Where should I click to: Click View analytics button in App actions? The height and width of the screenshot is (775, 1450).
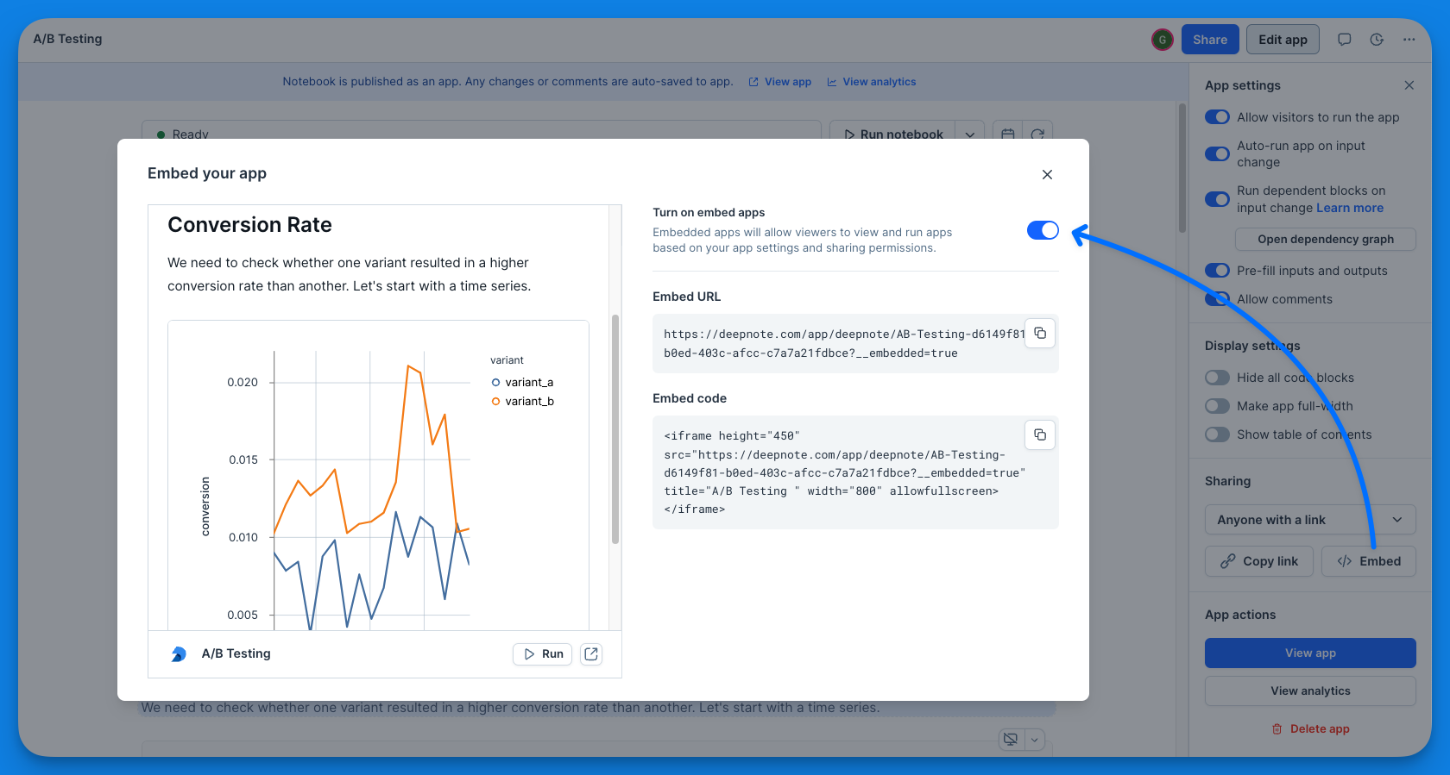point(1310,691)
